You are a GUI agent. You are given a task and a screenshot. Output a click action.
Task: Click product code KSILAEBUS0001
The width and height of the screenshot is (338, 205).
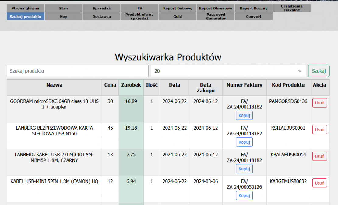point(288,128)
